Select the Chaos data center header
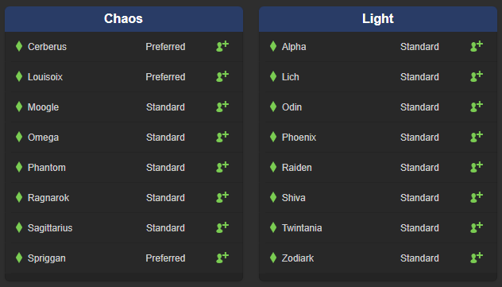The width and height of the screenshot is (502, 287). point(124,19)
